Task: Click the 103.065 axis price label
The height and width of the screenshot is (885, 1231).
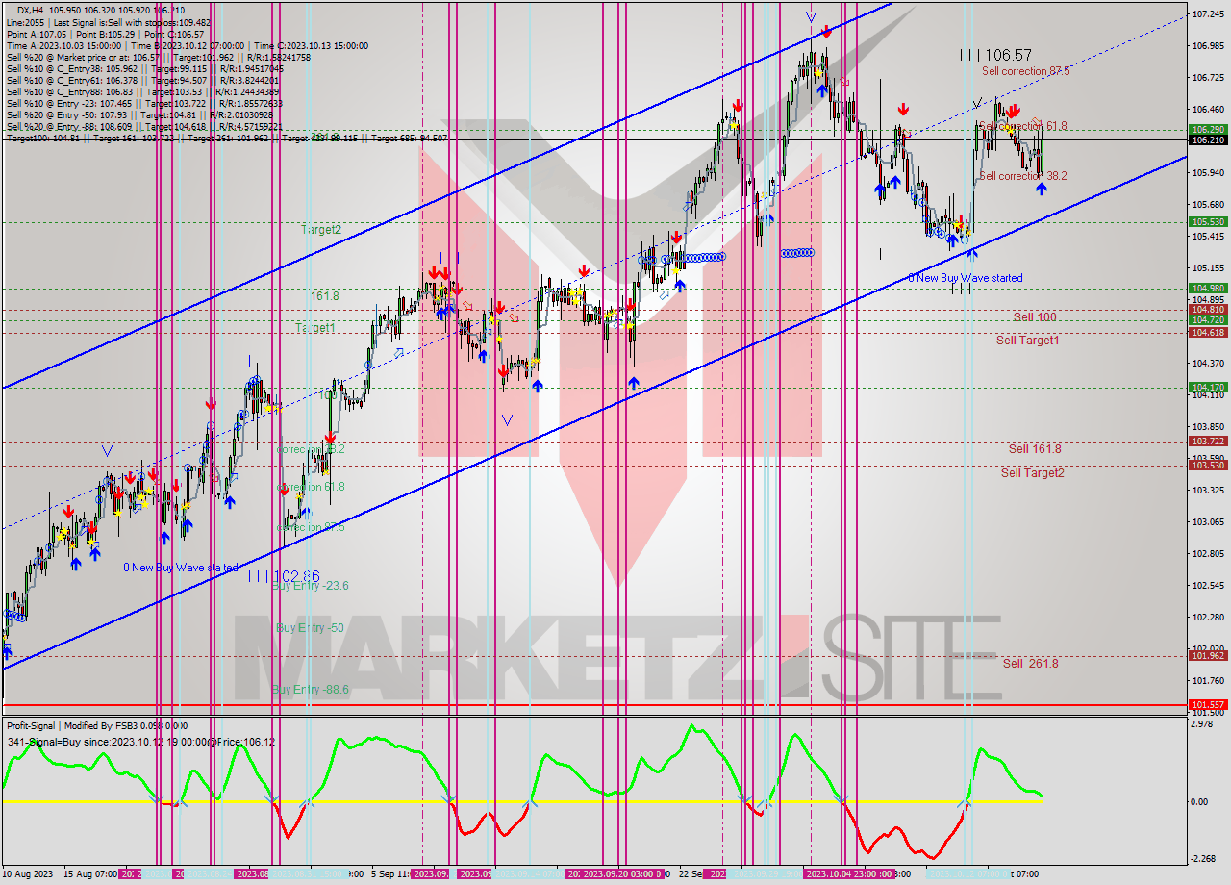Action: 1208,521
